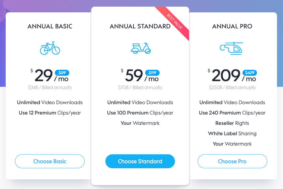This screenshot has width=283, height=189.
Task: Select the Annual Standard heading
Action: click(140, 26)
